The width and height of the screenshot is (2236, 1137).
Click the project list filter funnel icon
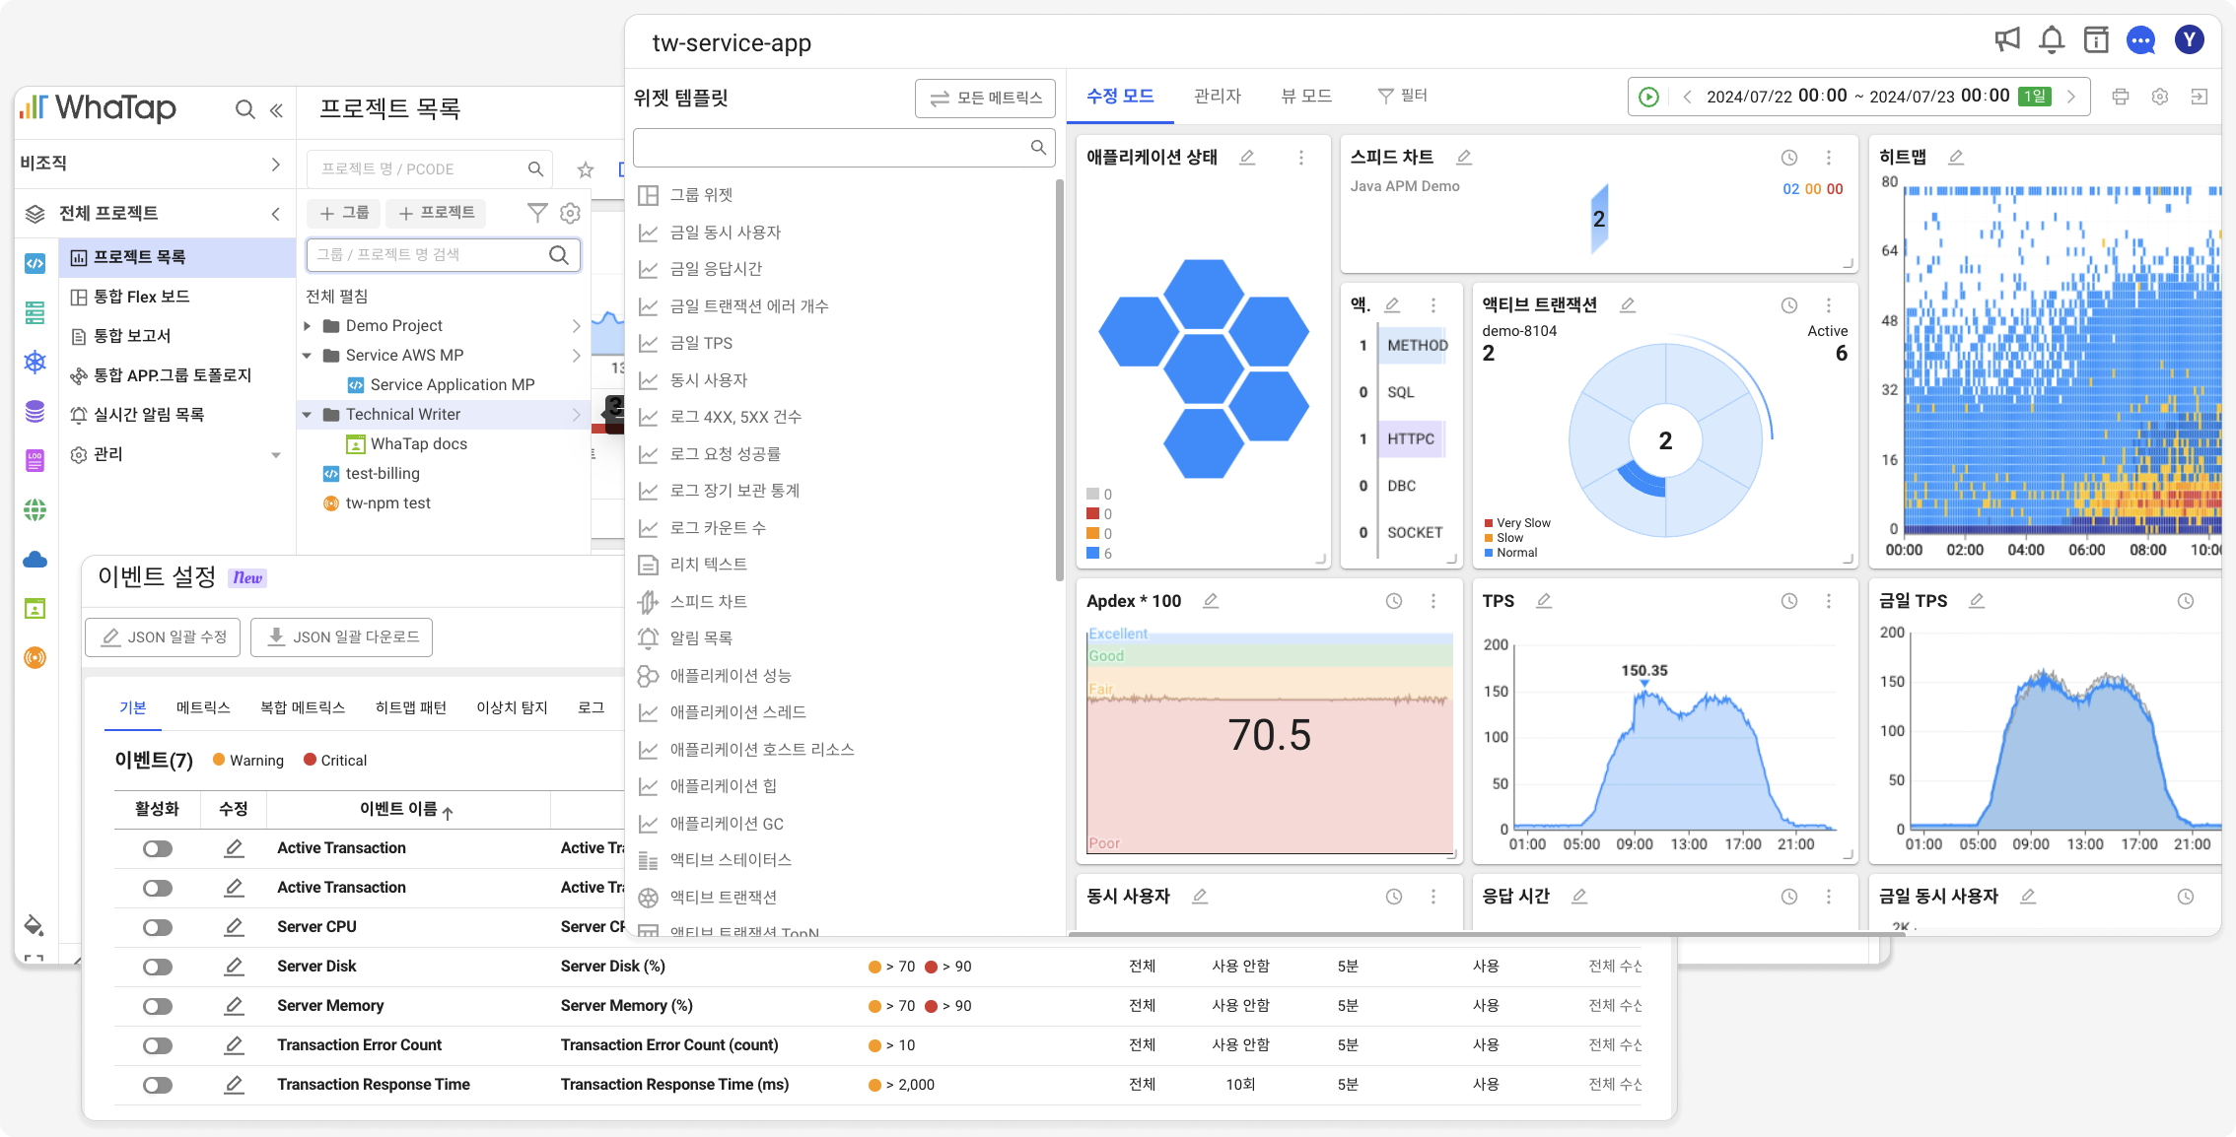click(x=537, y=213)
